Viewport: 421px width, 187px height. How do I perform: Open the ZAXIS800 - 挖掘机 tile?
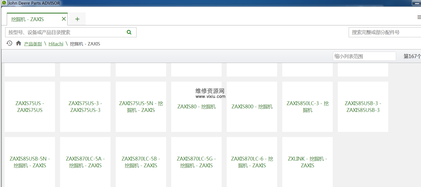click(252, 107)
